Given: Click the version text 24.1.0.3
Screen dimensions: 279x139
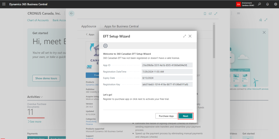Looking at the screenshot, I should point(89,107).
